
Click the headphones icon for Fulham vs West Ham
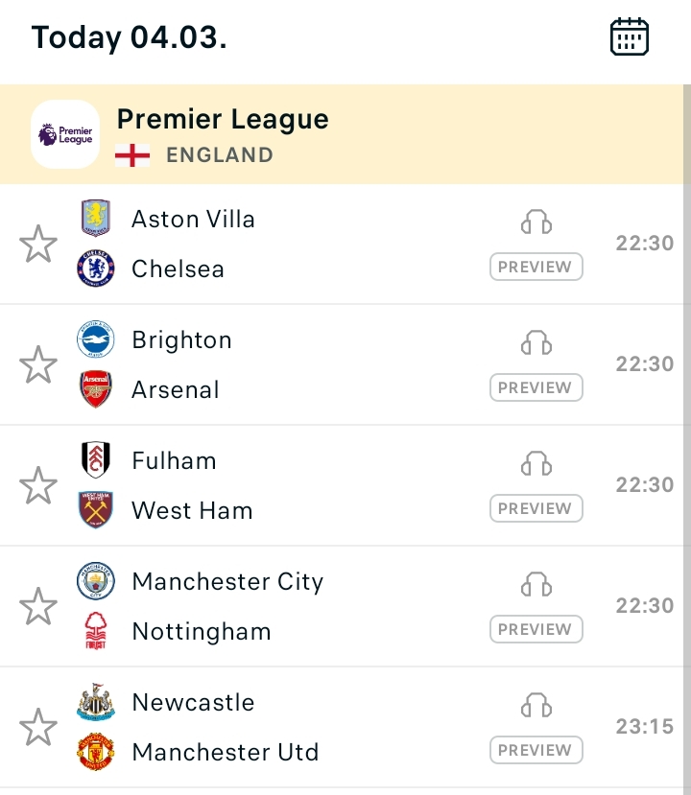[536, 464]
